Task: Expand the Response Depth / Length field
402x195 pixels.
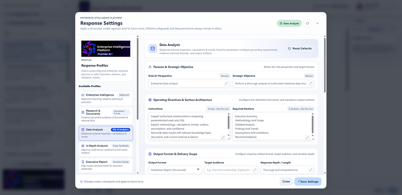Action: pos(310,170)
